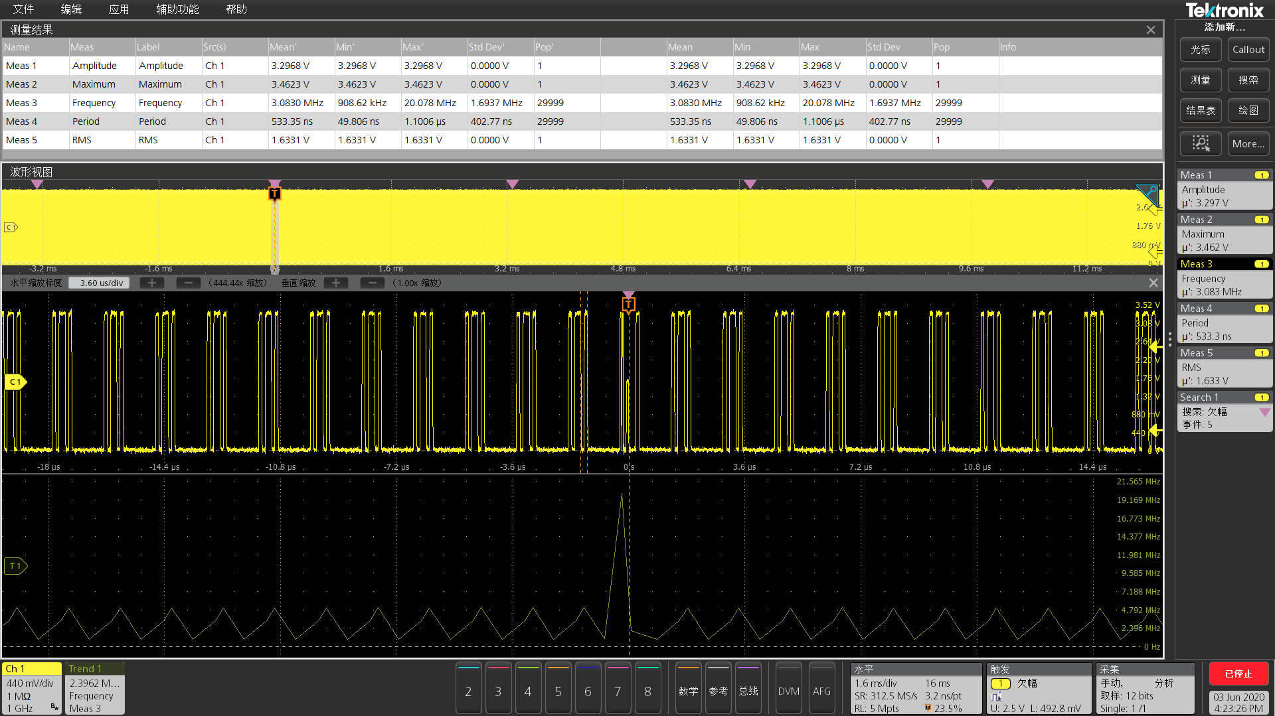Click the Info column header
This screenshot has height=716, width=1275.
(x=1080, y=47)
